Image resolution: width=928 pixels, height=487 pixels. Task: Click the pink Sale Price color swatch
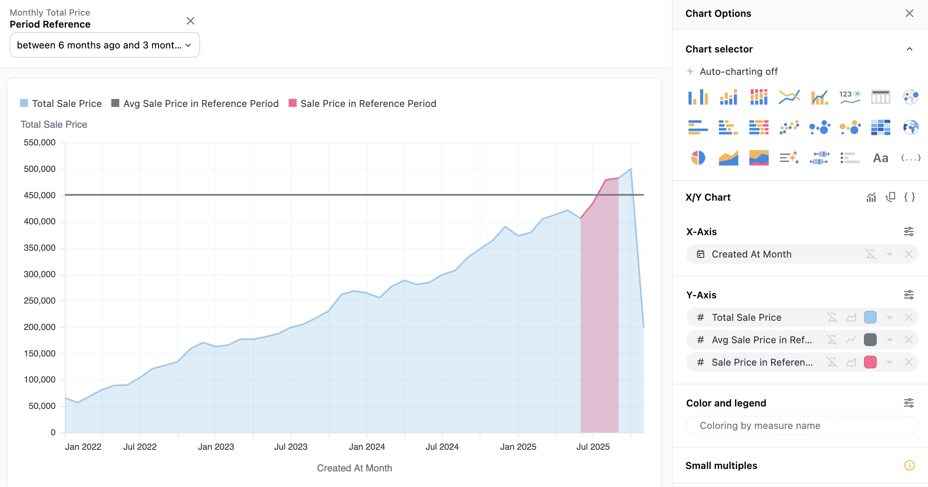coord(870,362)
